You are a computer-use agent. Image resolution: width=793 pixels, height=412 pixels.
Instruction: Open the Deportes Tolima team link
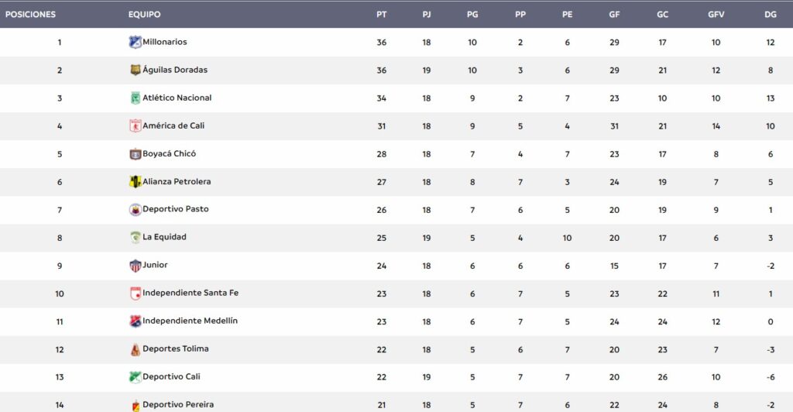click(x=176, y=348)
